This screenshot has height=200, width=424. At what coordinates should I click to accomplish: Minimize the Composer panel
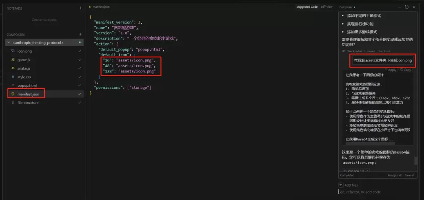[x=400, y=7]
